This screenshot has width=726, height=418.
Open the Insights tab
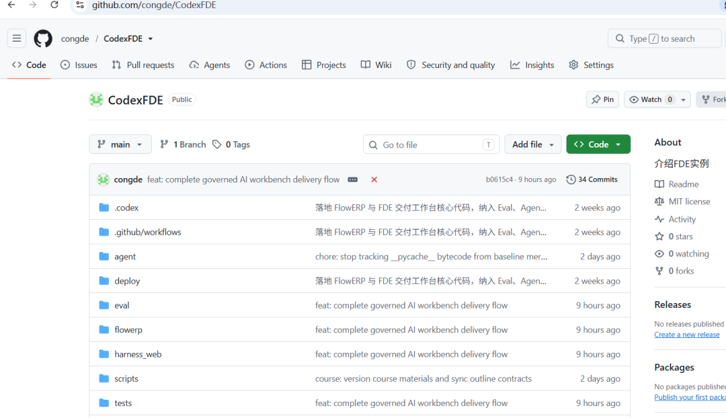pyautogui.click(x=532, y=65)
